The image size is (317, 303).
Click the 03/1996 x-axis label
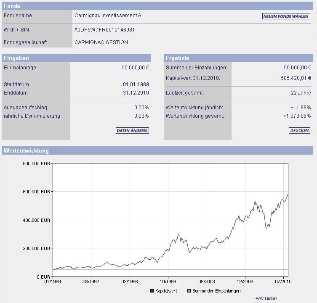click(130, 282)
